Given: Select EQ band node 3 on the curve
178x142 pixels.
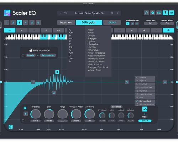Looking at the screenshot, I should (x=57, y=72).
